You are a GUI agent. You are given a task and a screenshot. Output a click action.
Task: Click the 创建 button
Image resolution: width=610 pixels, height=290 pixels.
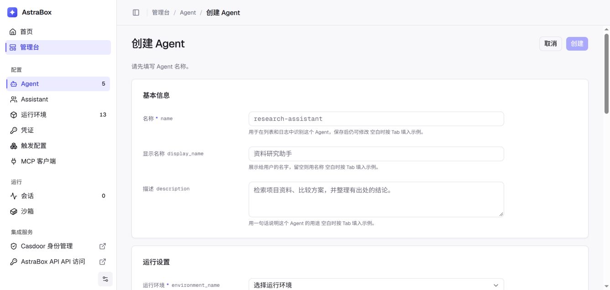click(x=577, y=44)
